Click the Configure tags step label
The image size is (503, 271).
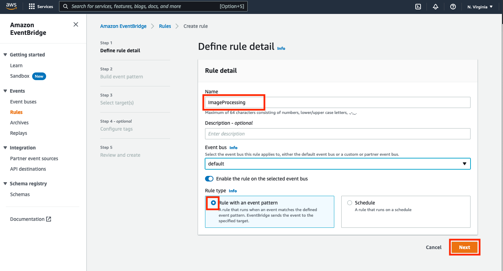point(116,129)
